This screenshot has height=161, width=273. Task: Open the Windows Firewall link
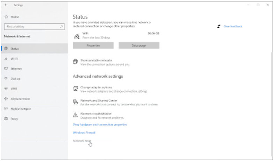(84, 132)
